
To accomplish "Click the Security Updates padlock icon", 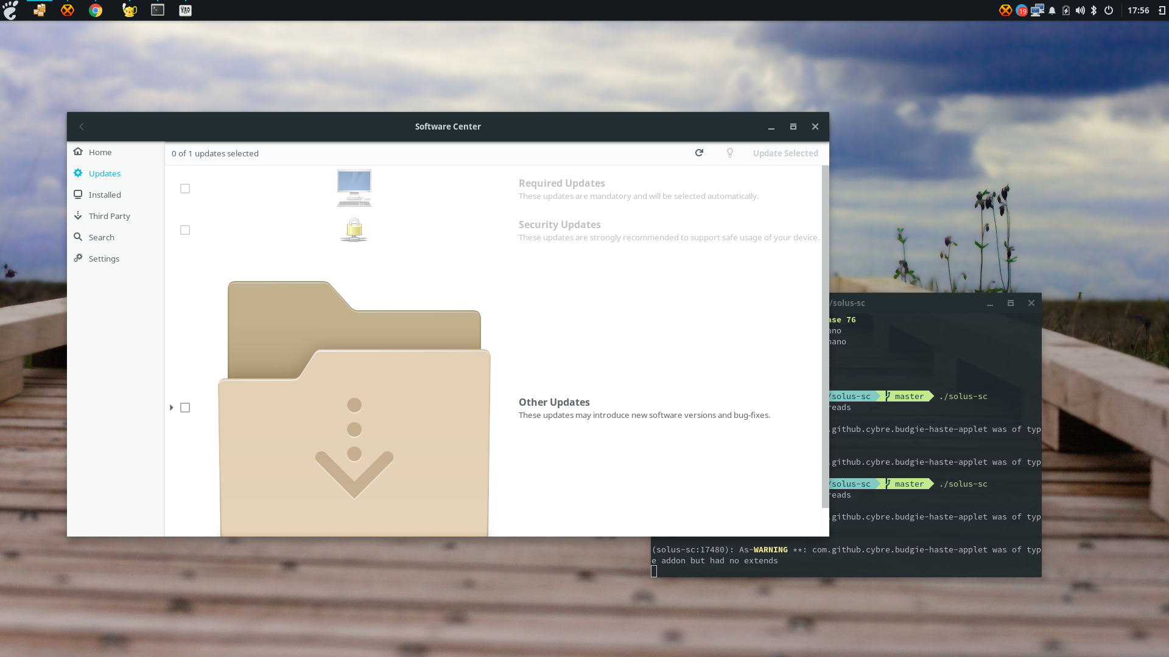I will [354, 230].
